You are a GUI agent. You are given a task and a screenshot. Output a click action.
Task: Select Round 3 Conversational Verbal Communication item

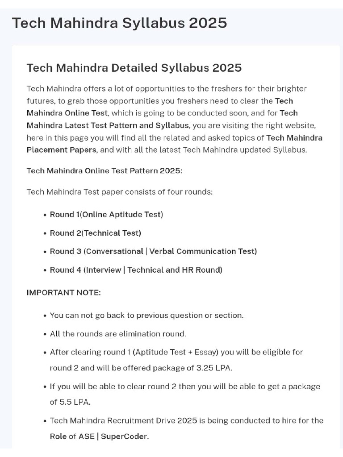153,251
